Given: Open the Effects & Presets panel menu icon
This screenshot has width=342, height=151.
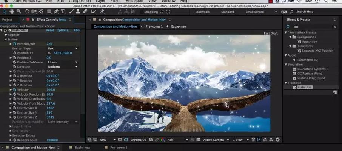Looking at the screenshot, I should pos(334,20).
